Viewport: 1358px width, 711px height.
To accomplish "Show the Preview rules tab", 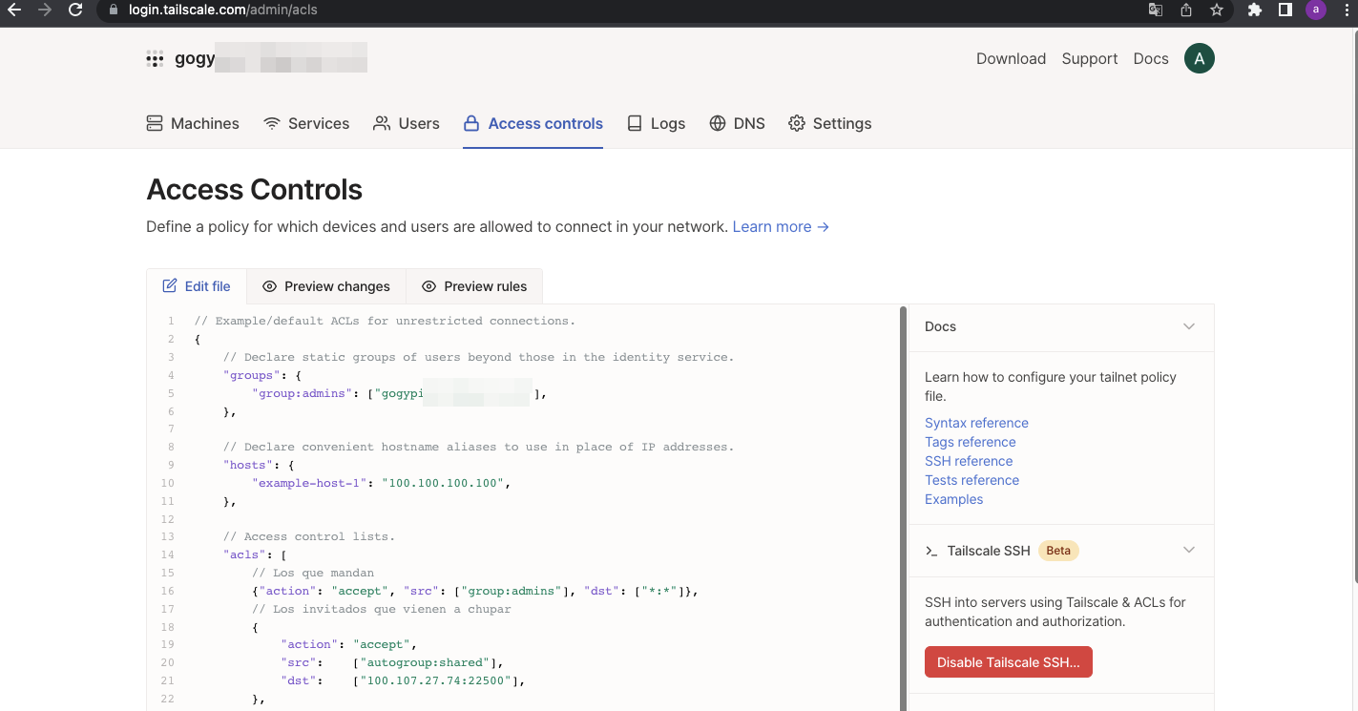I will 474,286.
